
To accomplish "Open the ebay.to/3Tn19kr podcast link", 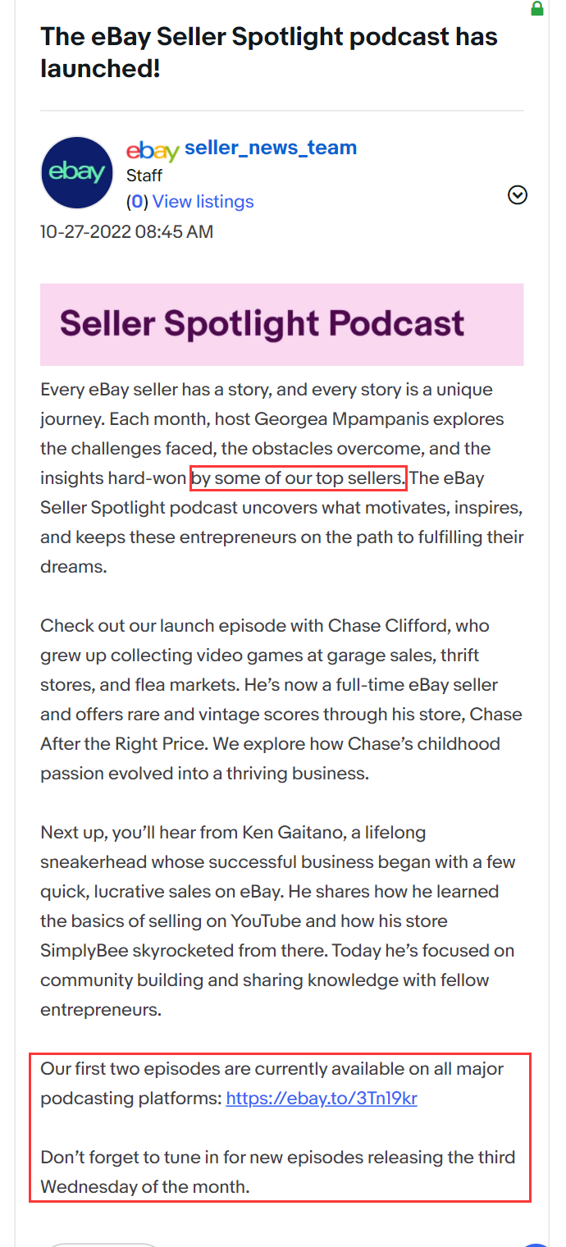I will tap(322, 1099).
